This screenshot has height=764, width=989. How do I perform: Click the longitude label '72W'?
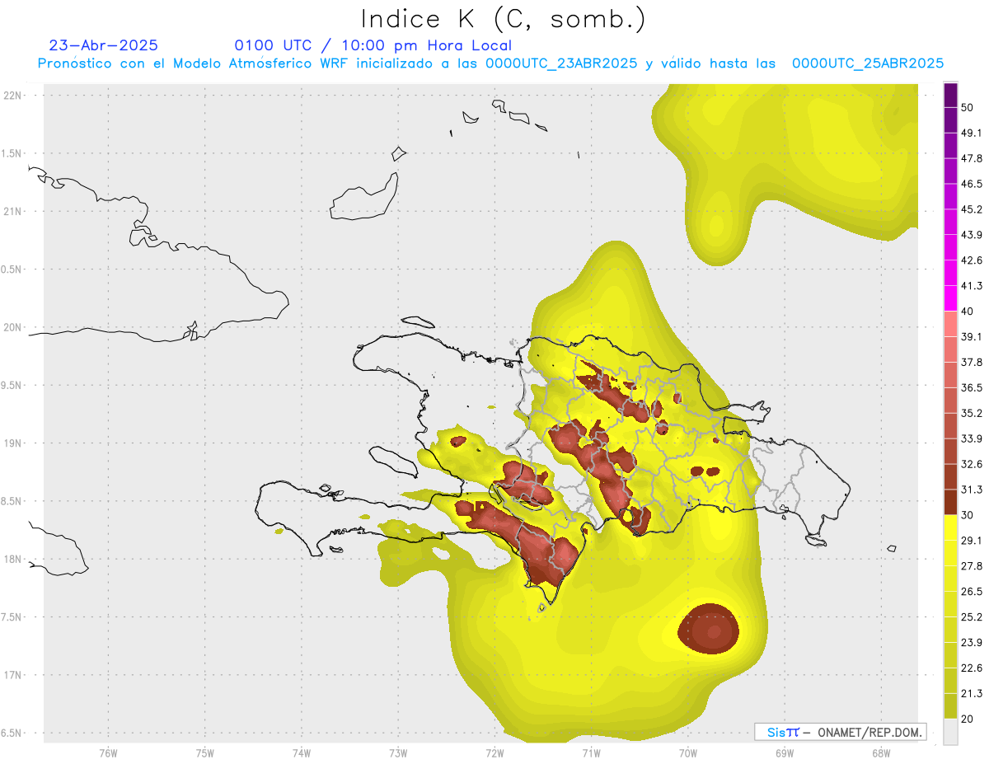point(494,753)
